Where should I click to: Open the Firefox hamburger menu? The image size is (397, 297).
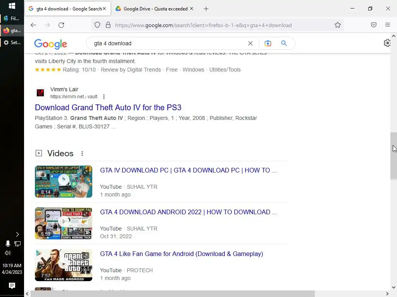(x=388, y=25)
